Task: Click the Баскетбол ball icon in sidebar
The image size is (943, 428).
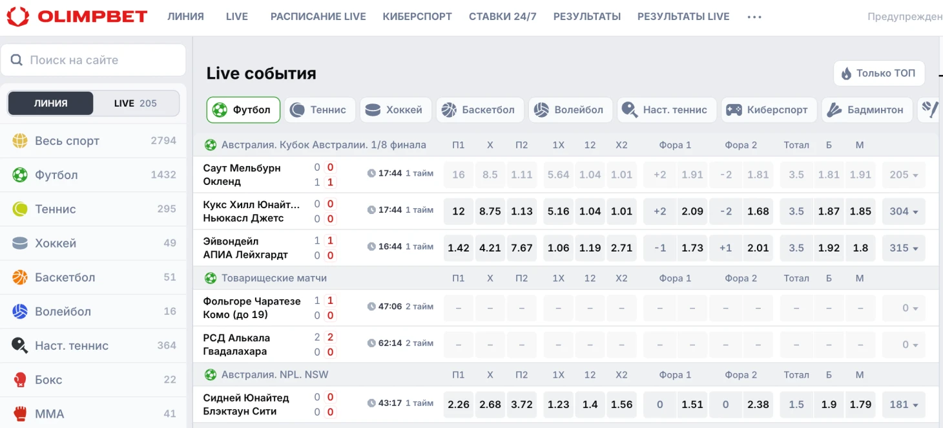Action: [20, 277]
